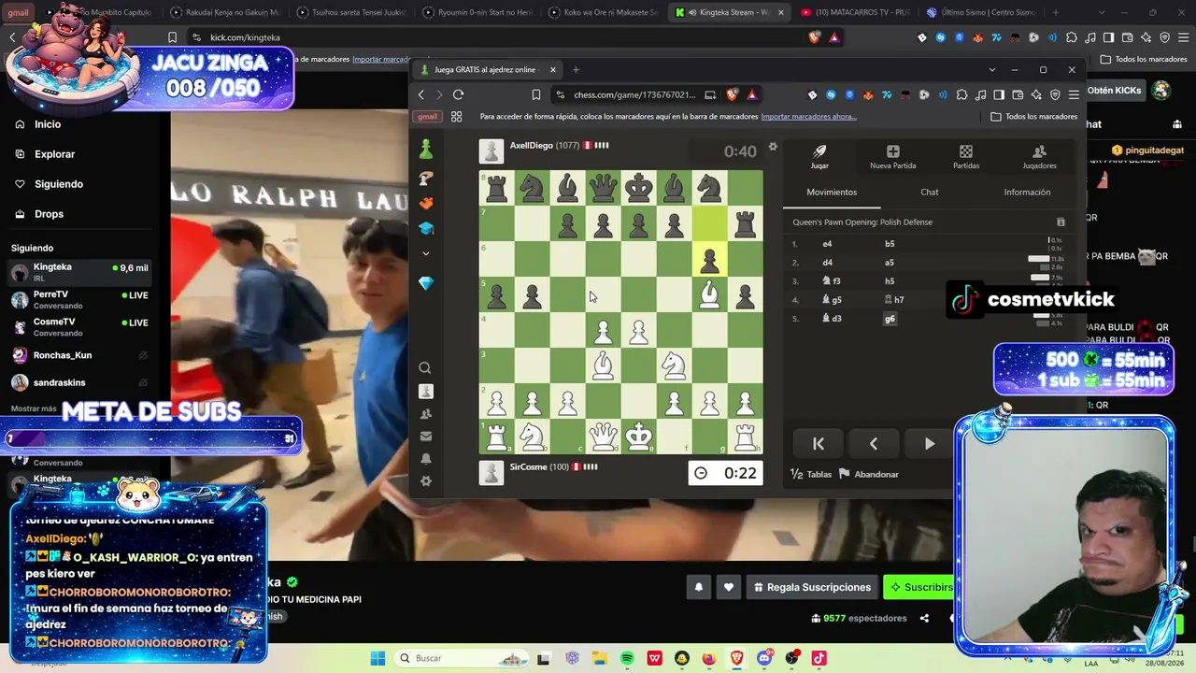1196x673 pixels.
Task: Open Brave Shields icon in chess window address bar
Action: click(x=732, y=94)
